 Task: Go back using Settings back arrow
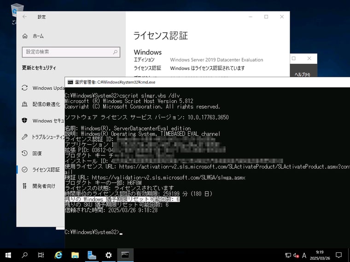click(x=24, y=17)
